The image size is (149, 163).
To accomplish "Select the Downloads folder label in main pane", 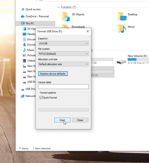I will (78, 27).
